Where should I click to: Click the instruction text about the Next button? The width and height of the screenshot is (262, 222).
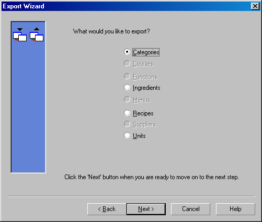click(152, 177)
